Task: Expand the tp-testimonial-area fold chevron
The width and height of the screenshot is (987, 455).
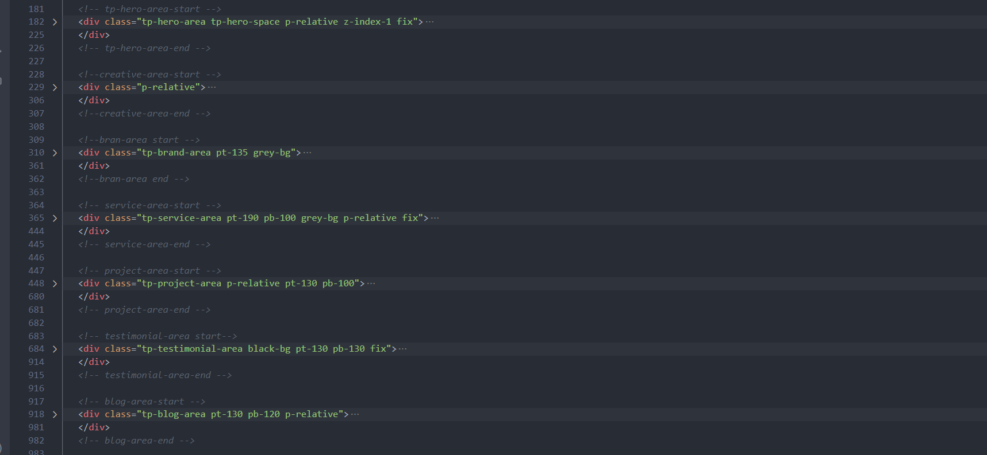Action: 55,349
